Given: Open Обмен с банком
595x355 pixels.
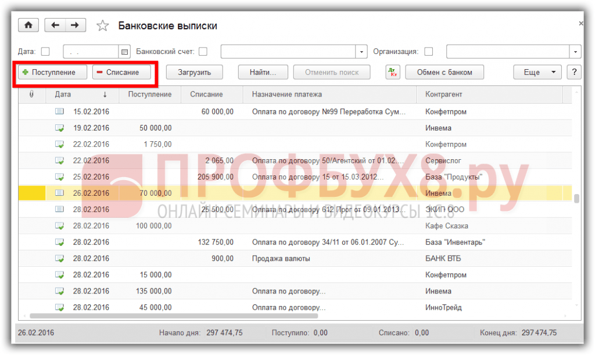Looking at the screenshot, I should (445, 72).
